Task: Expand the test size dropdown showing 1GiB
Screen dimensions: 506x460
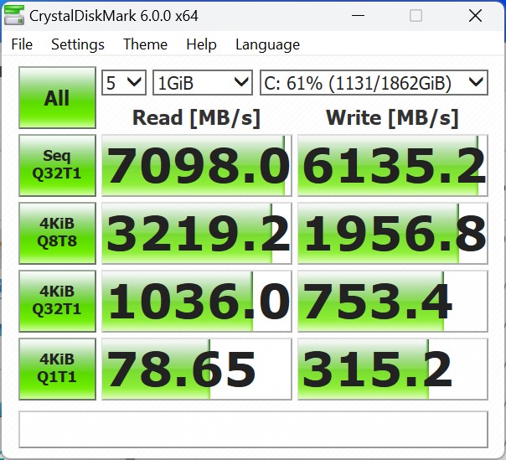Action: point(203,83)
